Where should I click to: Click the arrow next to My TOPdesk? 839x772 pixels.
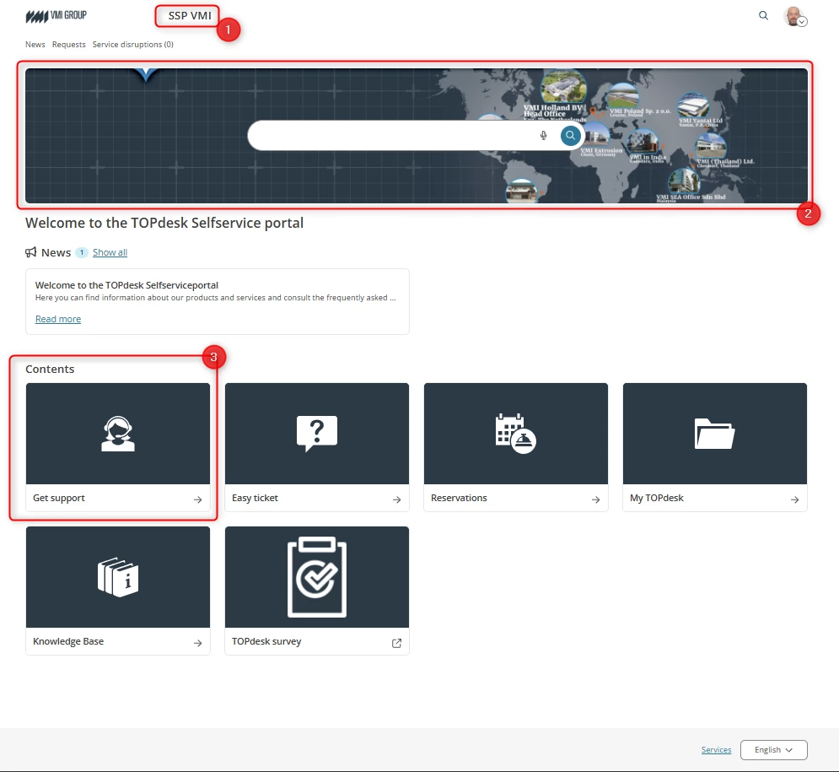coord(795,499)
